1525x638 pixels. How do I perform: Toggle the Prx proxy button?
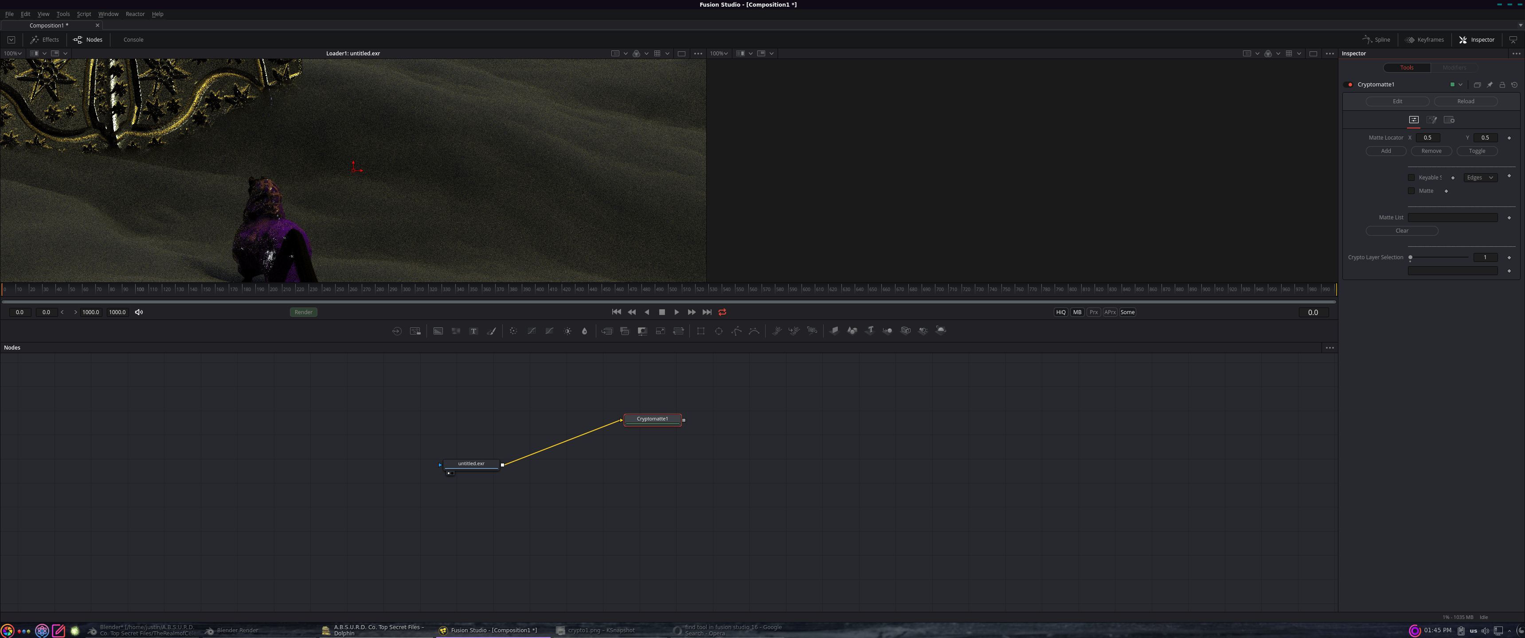pos(1093,312)
